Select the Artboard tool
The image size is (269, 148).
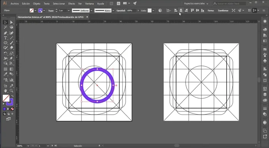click(x=5, y=86)
